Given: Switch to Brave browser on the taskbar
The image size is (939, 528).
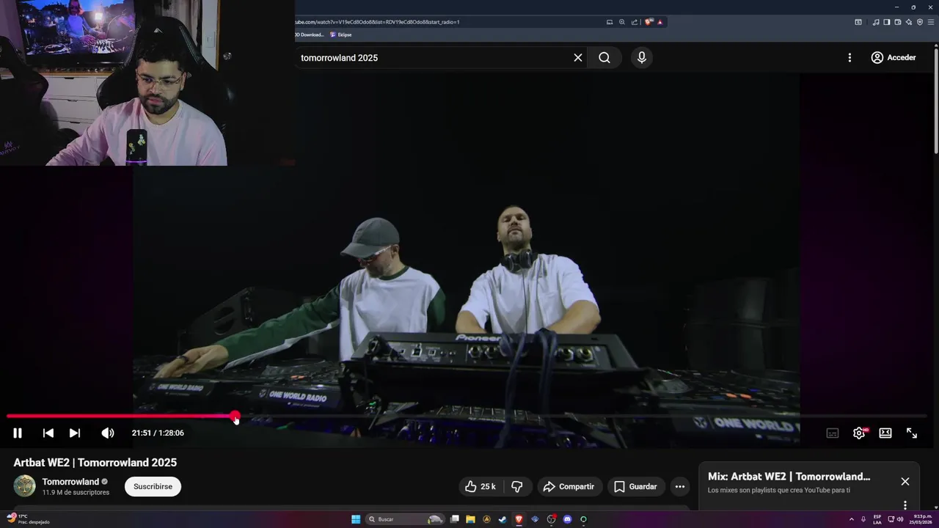Looking at the screenshot, I should [x=519, y=519].
